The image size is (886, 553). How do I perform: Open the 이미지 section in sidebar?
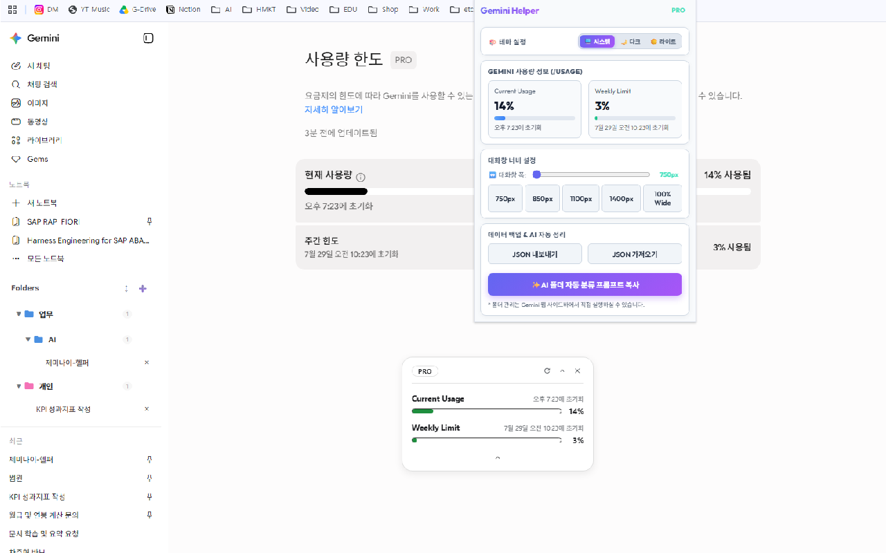coord(30,103)
